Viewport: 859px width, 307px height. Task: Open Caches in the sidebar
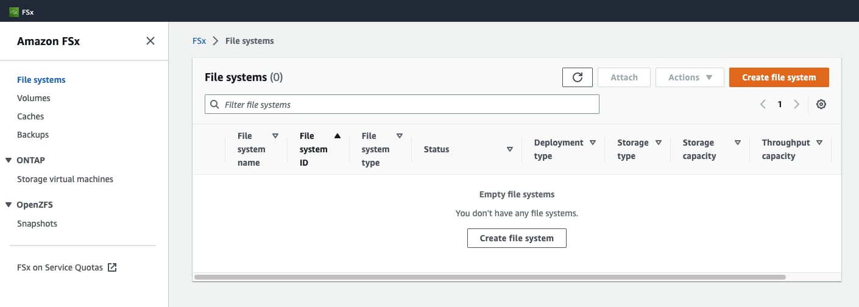point(30,116)
